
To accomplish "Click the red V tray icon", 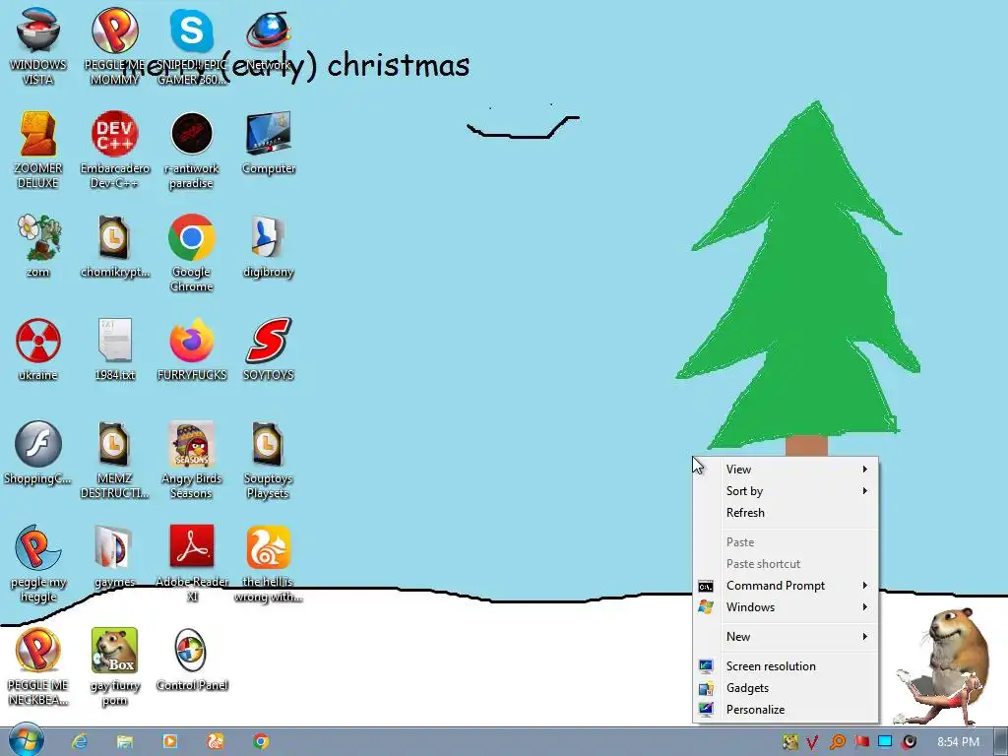I will click(x=812, y=742).
